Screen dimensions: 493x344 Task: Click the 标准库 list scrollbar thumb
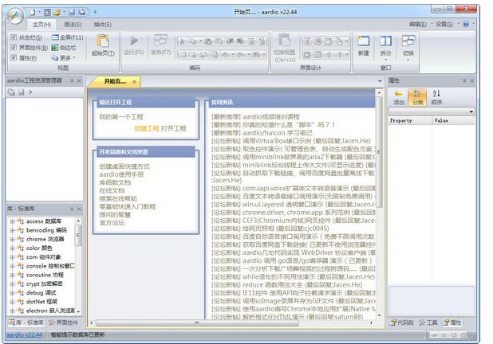click(78, 236)
